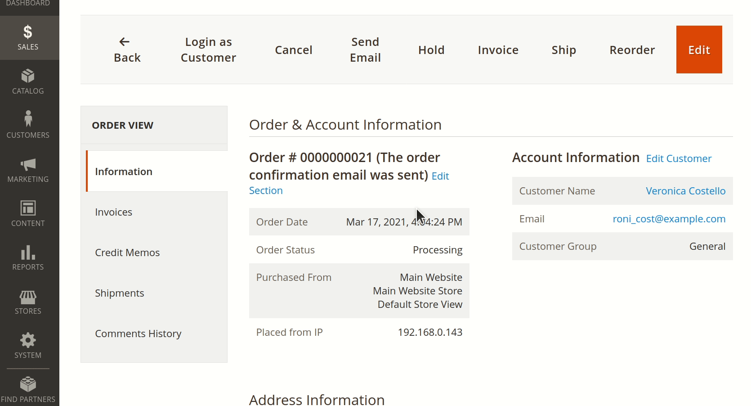This screenshot has width=751, height=406.
Task: Open the Content layout icon
Action: click(x=28, y=208)
